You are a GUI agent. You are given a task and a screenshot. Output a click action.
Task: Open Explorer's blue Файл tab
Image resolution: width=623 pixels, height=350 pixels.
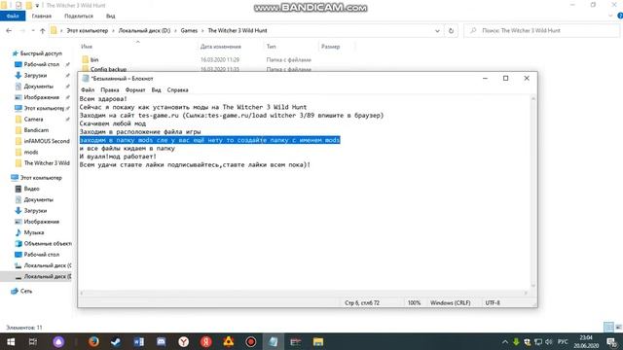point(13,16)
